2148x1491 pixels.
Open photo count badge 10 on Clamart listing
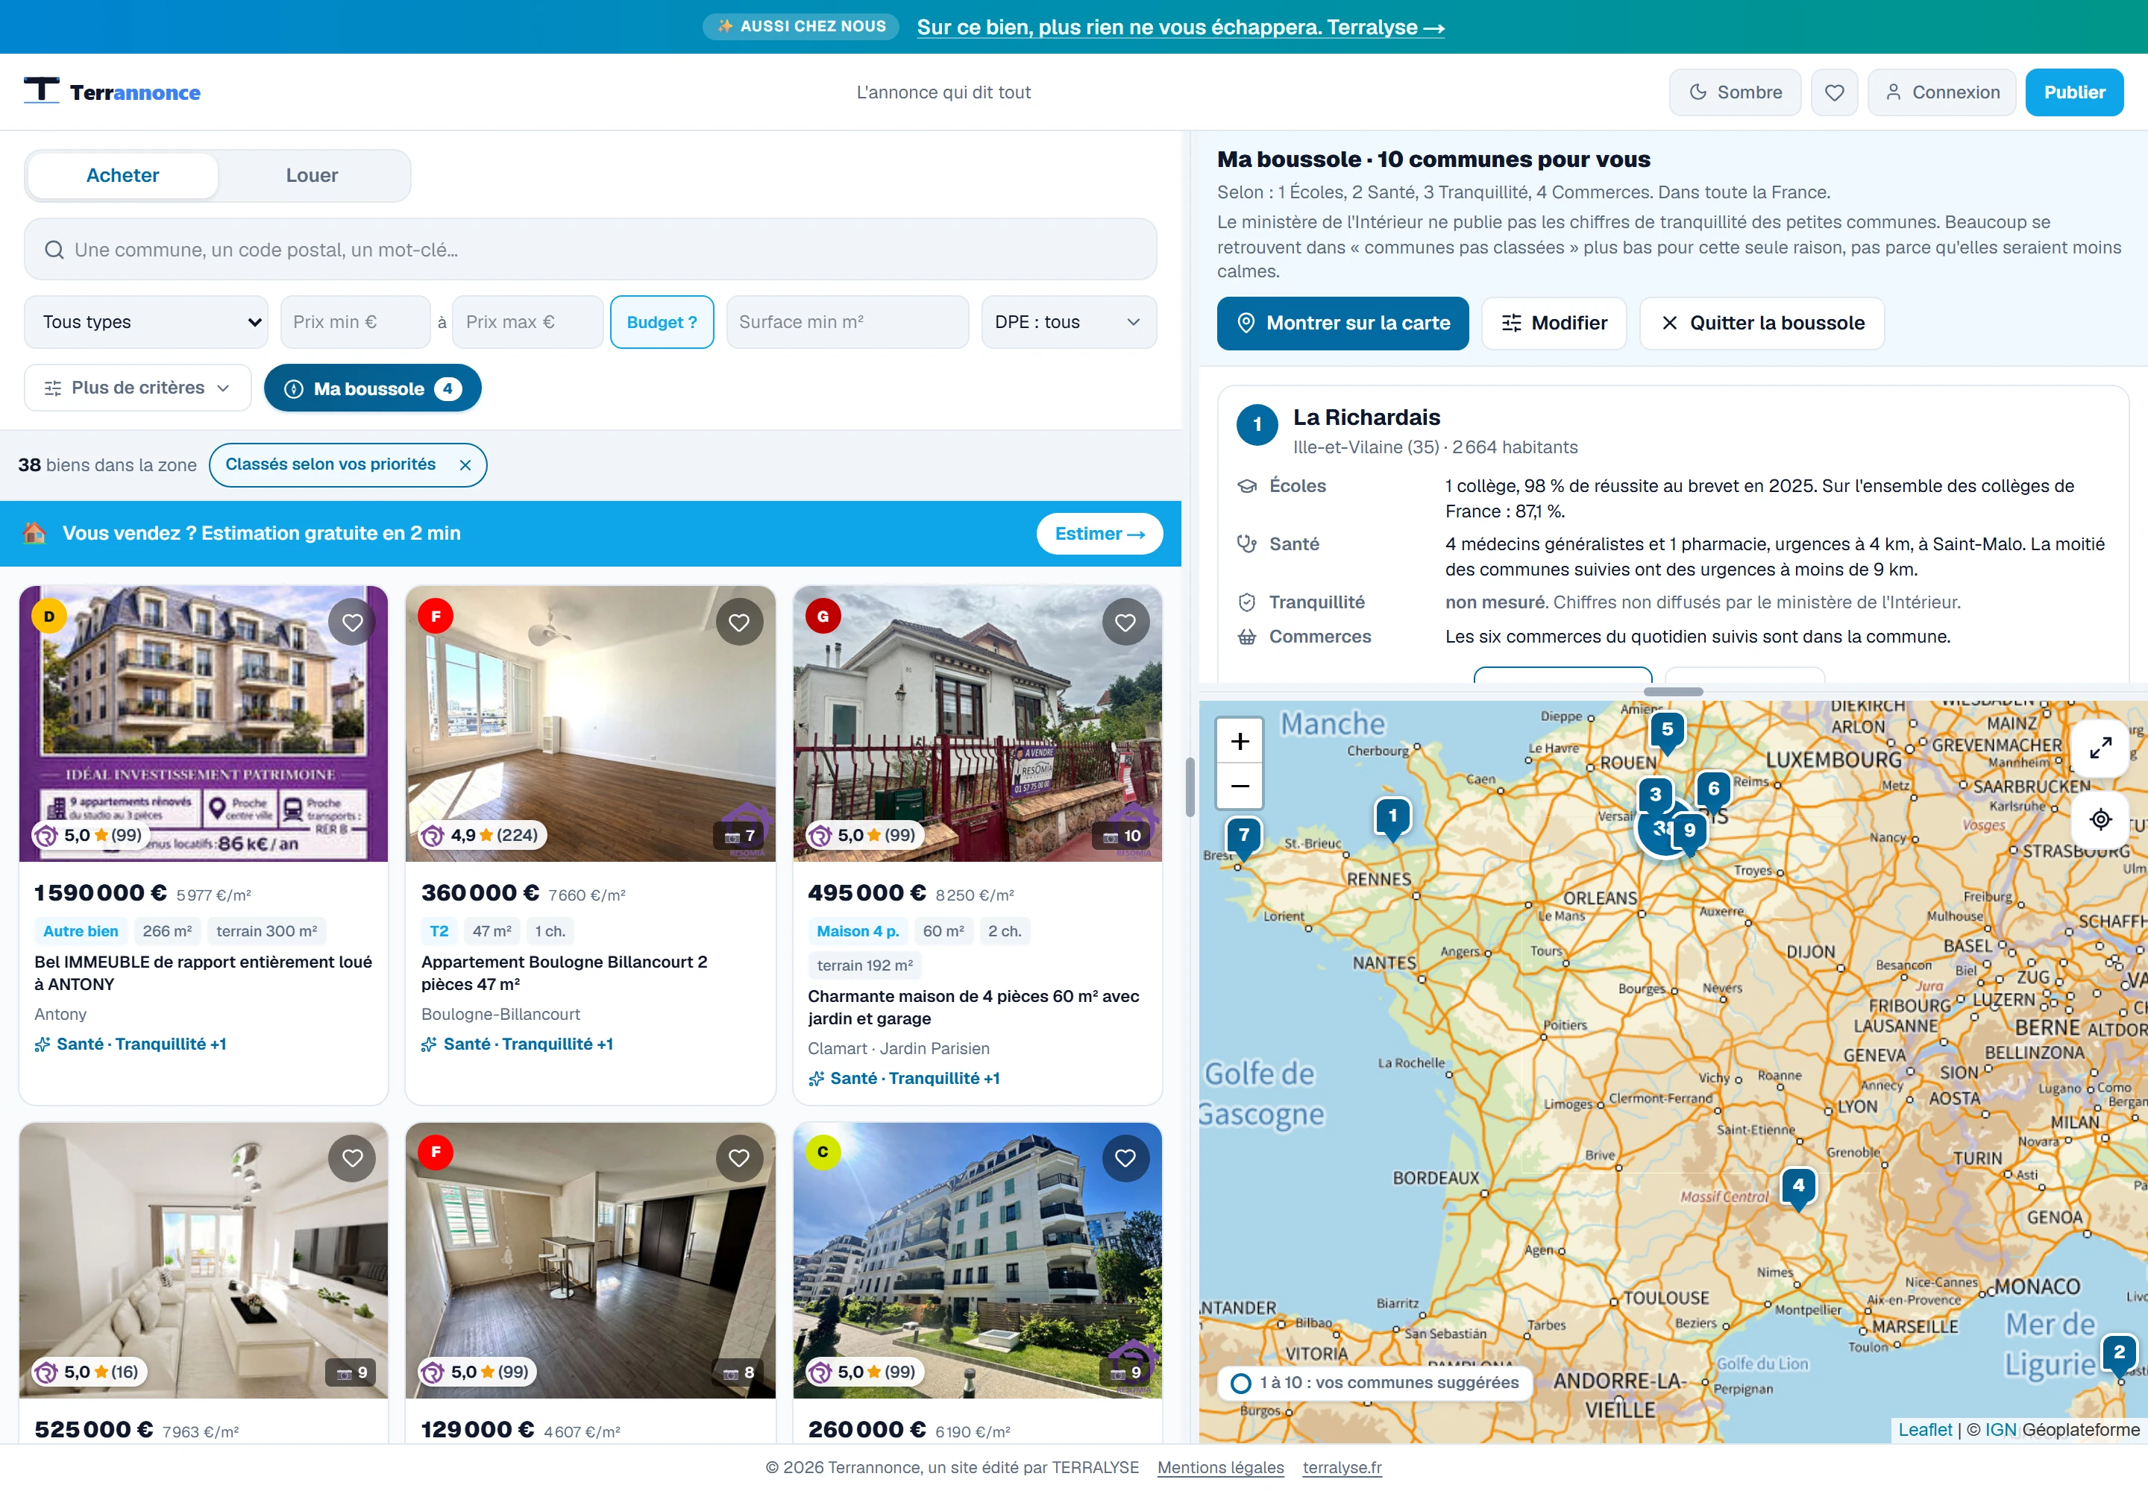1122,835
